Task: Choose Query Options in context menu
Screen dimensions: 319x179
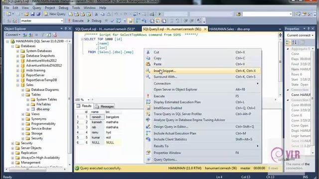Action: [x=203, y=160]
